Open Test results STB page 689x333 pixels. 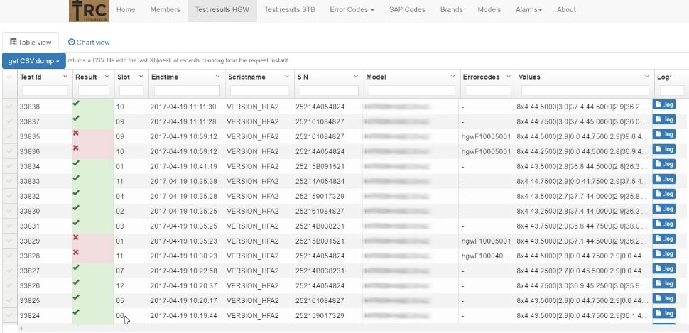(x=290, y=10)
